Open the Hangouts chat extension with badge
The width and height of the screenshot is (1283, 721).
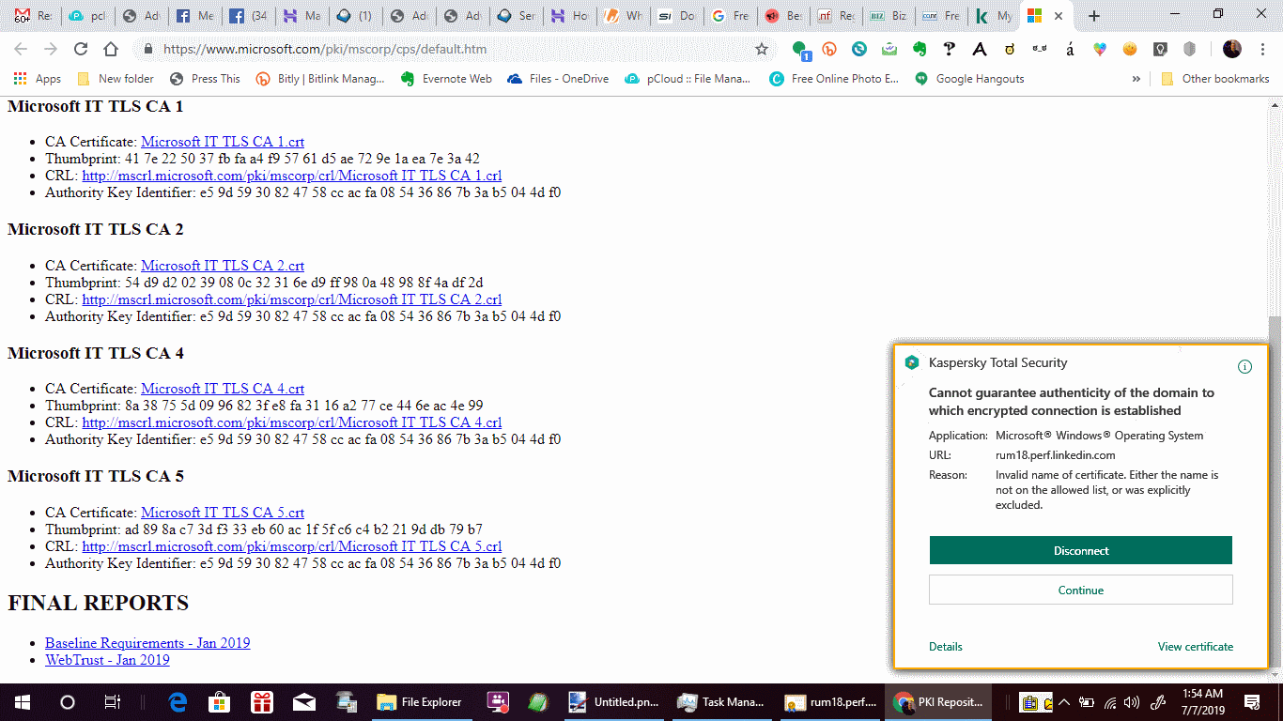(800, 50)
